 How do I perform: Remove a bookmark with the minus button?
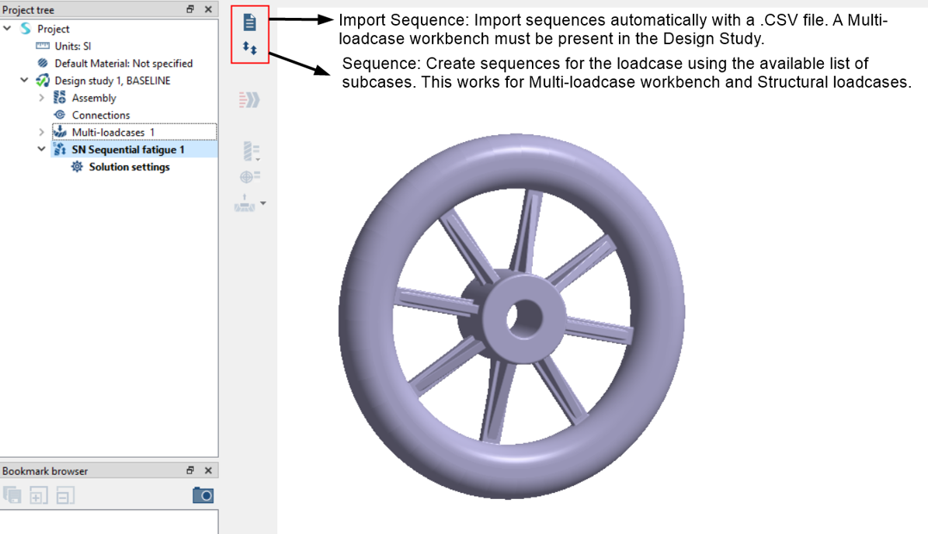[65, 494]
